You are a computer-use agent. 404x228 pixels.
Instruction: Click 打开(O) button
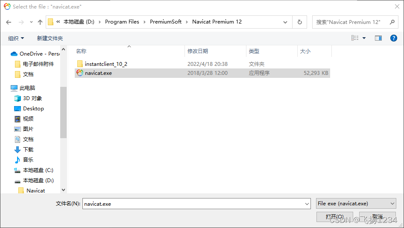pos(334,216)
